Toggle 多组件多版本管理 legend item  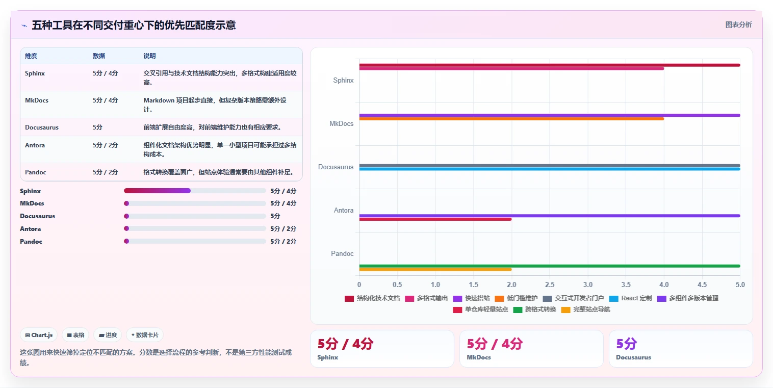point(687,298)
